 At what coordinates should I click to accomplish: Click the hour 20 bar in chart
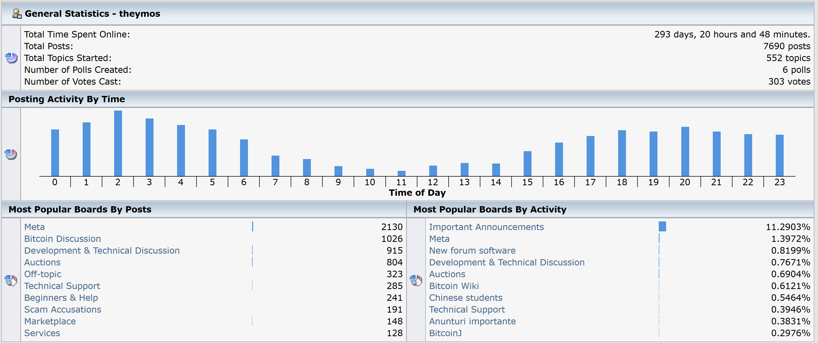point(685,152)
